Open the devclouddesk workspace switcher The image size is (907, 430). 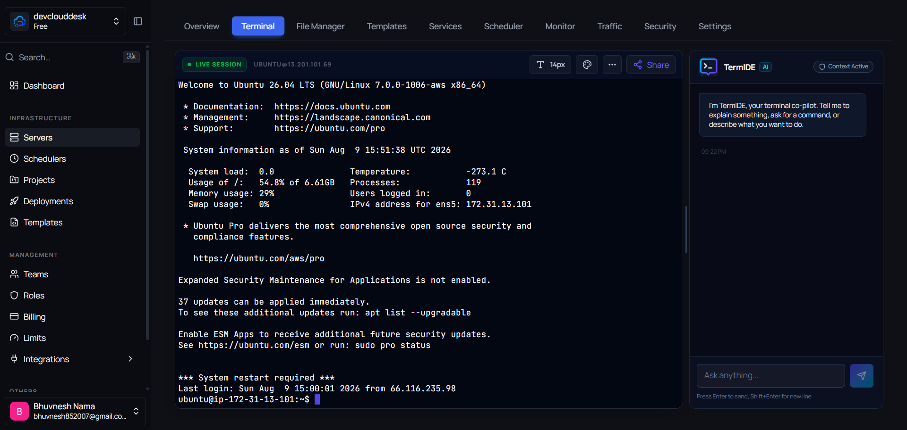65,21
